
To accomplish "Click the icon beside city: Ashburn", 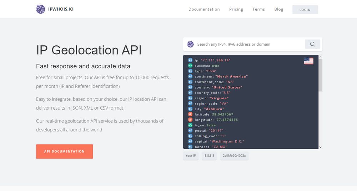I will point(190,109).
